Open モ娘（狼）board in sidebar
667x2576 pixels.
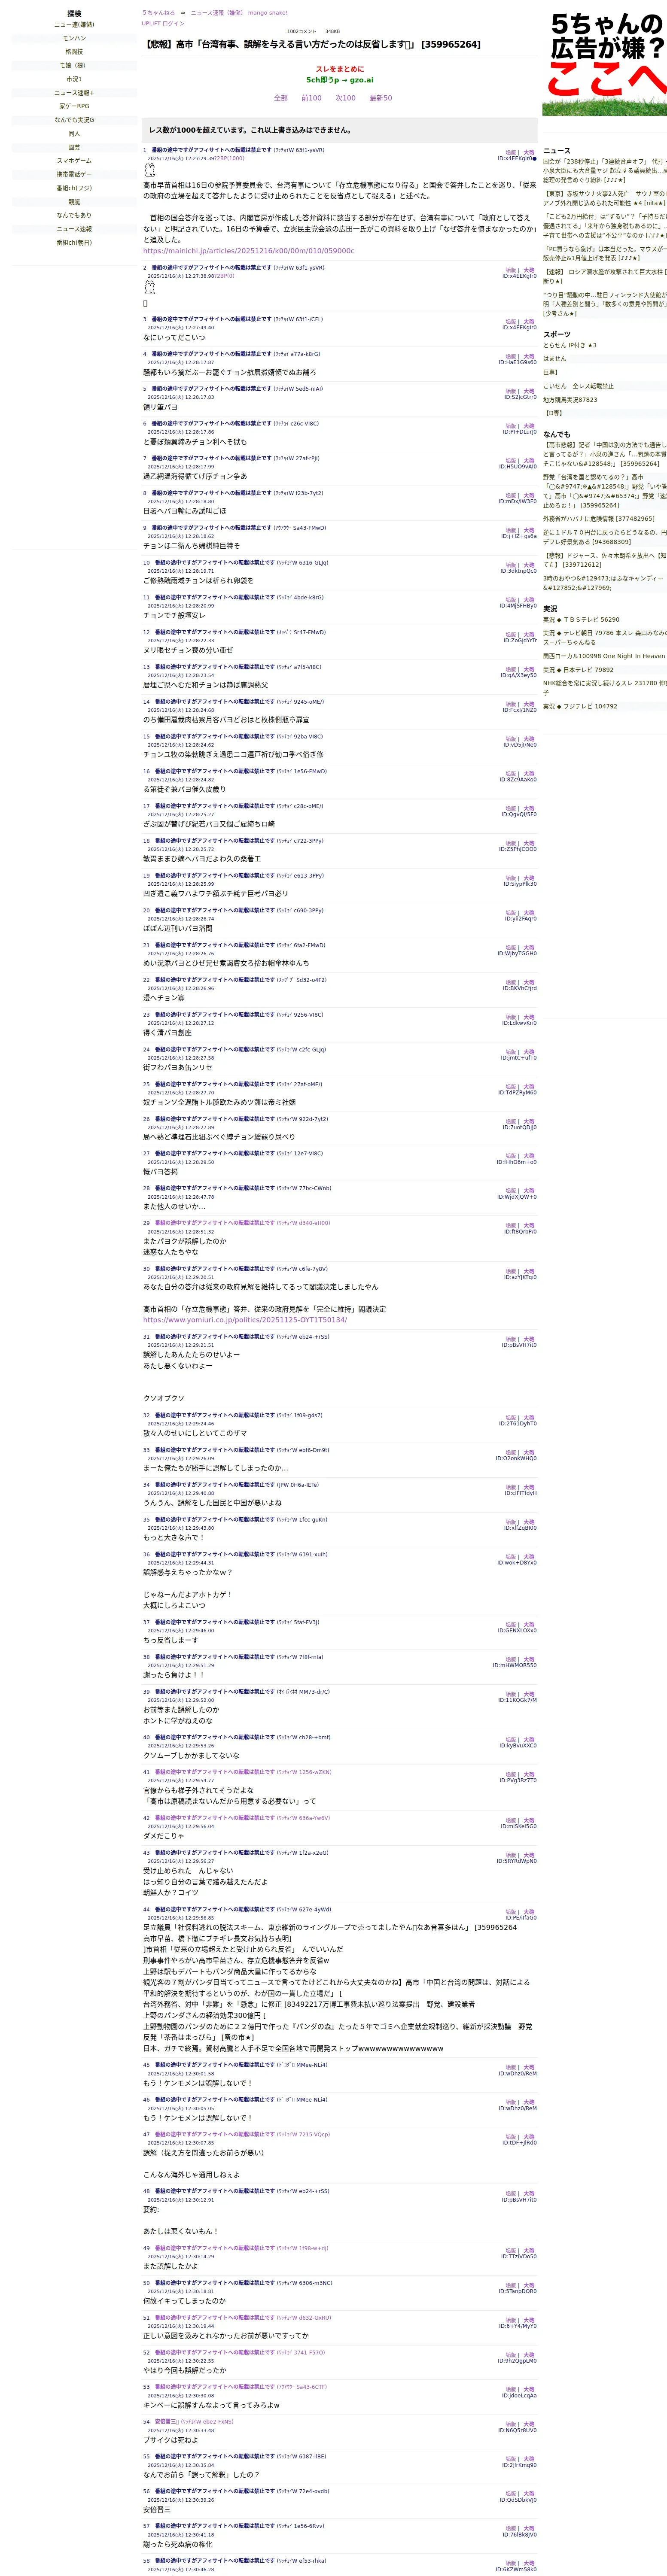pos(74,65)
